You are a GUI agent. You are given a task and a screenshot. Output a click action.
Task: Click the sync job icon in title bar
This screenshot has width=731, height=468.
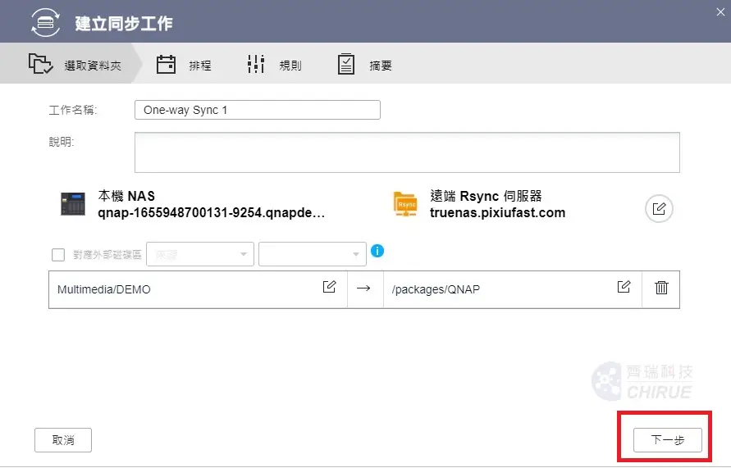point(45,22)
